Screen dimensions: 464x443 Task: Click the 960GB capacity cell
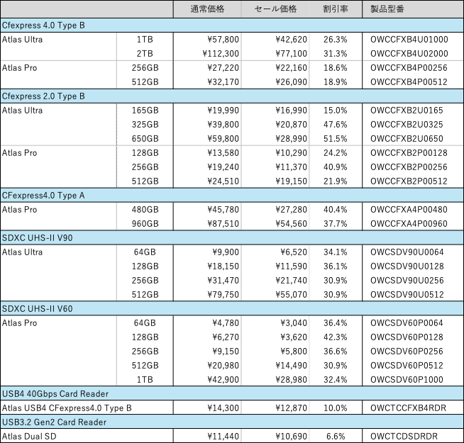pos(145,224)
